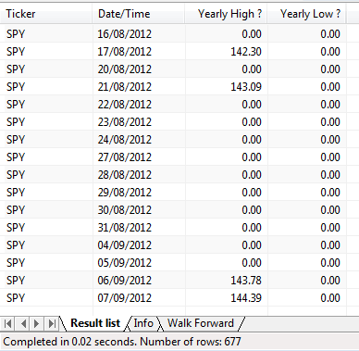This screenshot has height=351, width=359.
Task: Select the row dated 31/08/2012
Action: [173, 228]
